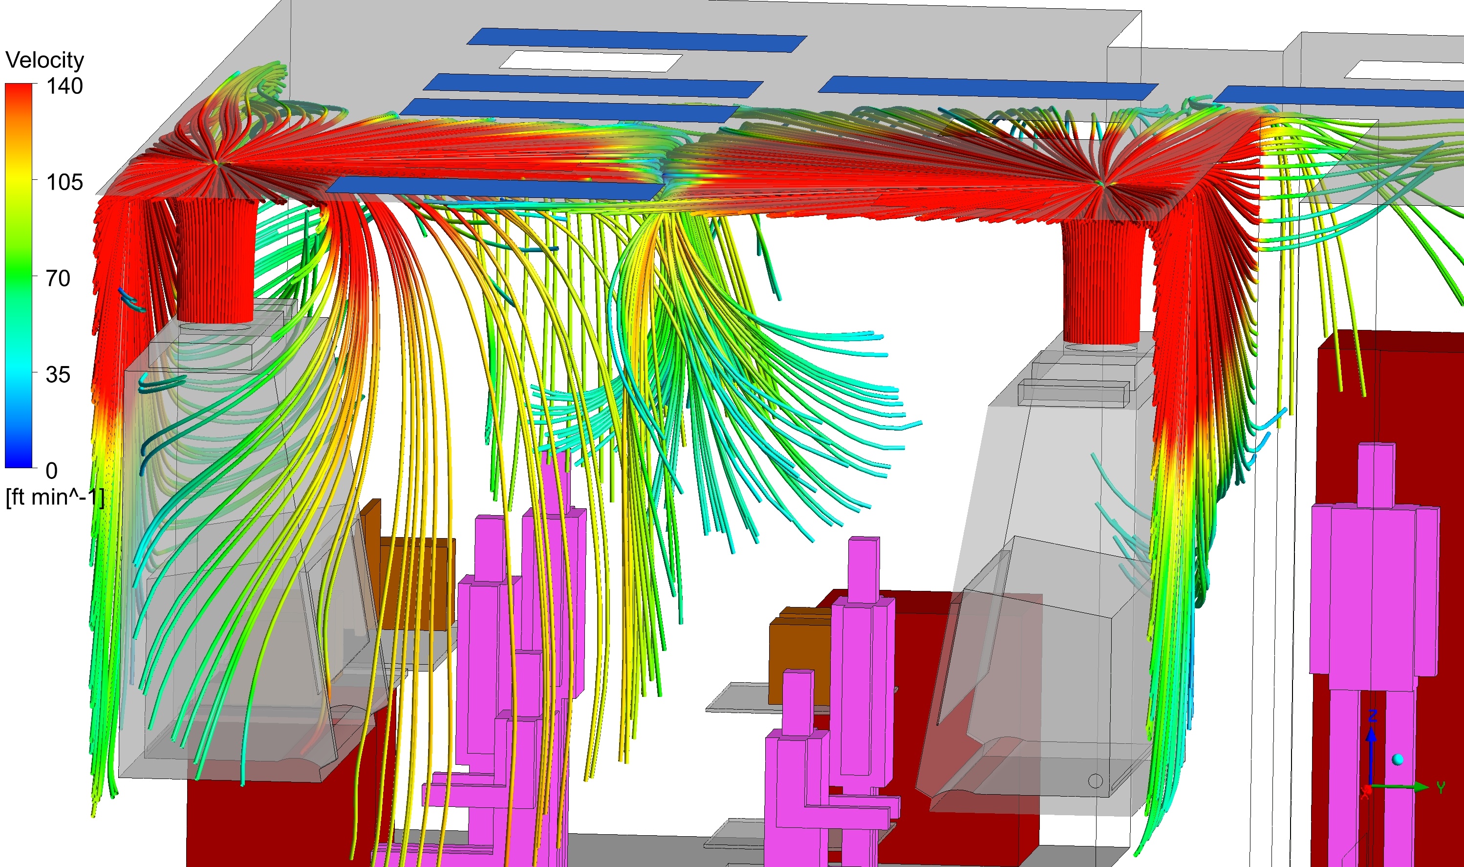Click the 35 legend value label
The width and height of the screenshot is (1464, 867).
coord(58,375)
